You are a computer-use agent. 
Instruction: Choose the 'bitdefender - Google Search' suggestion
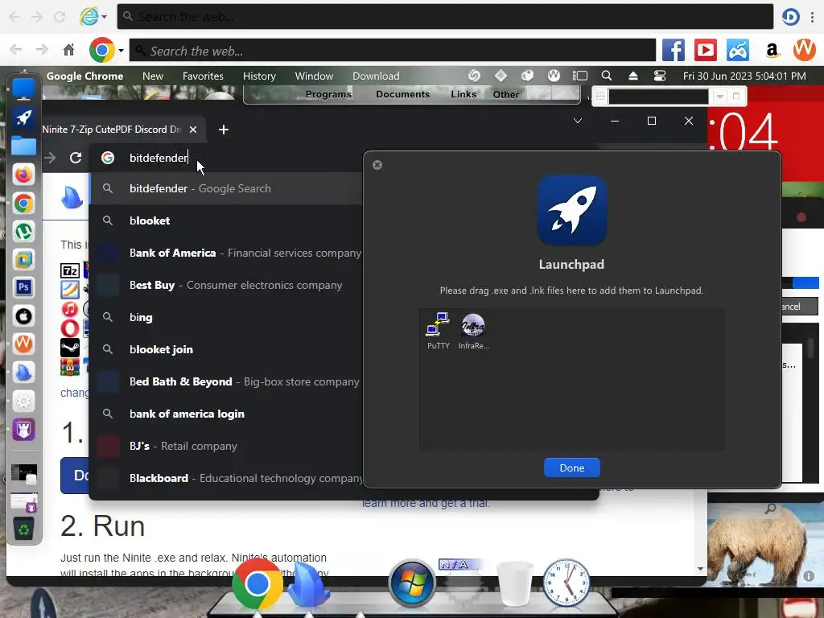tap(226, 188)
